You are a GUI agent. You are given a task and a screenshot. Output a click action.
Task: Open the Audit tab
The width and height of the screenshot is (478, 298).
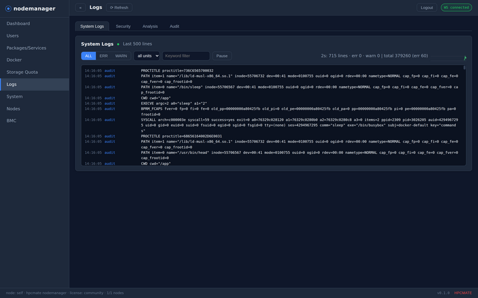tap(174, 26)
